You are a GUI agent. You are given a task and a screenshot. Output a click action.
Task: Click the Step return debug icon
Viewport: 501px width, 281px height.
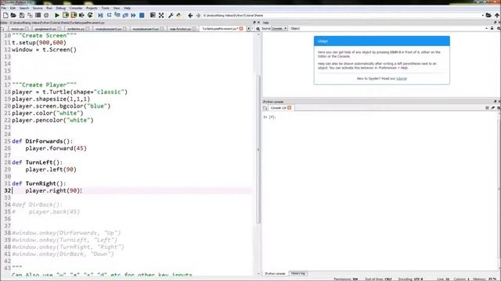(125, 16)
